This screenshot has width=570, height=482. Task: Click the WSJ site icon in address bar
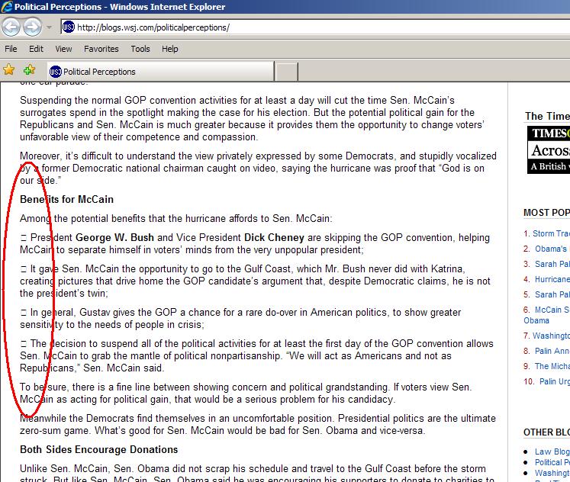pyautogui.click(x=69, y=27)
